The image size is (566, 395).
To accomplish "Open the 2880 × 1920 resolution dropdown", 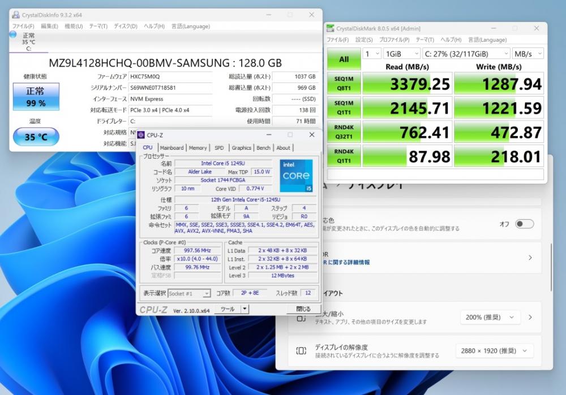I will pyautogui.click(x=494, y=351).
